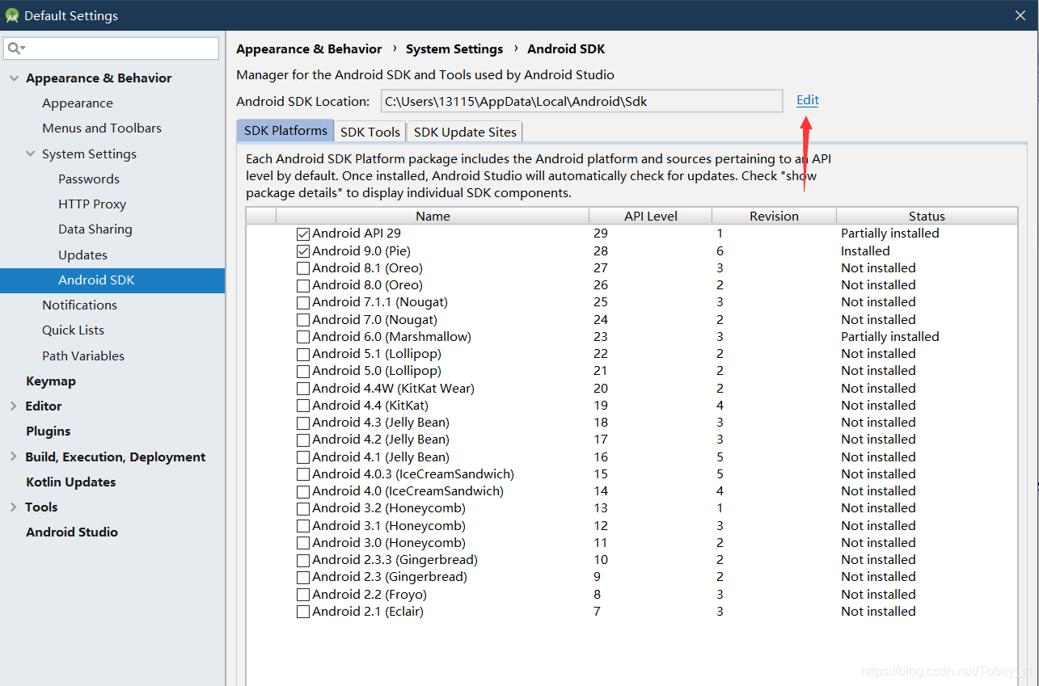
Task: Open Keymap settings
Action: point(51,381)
